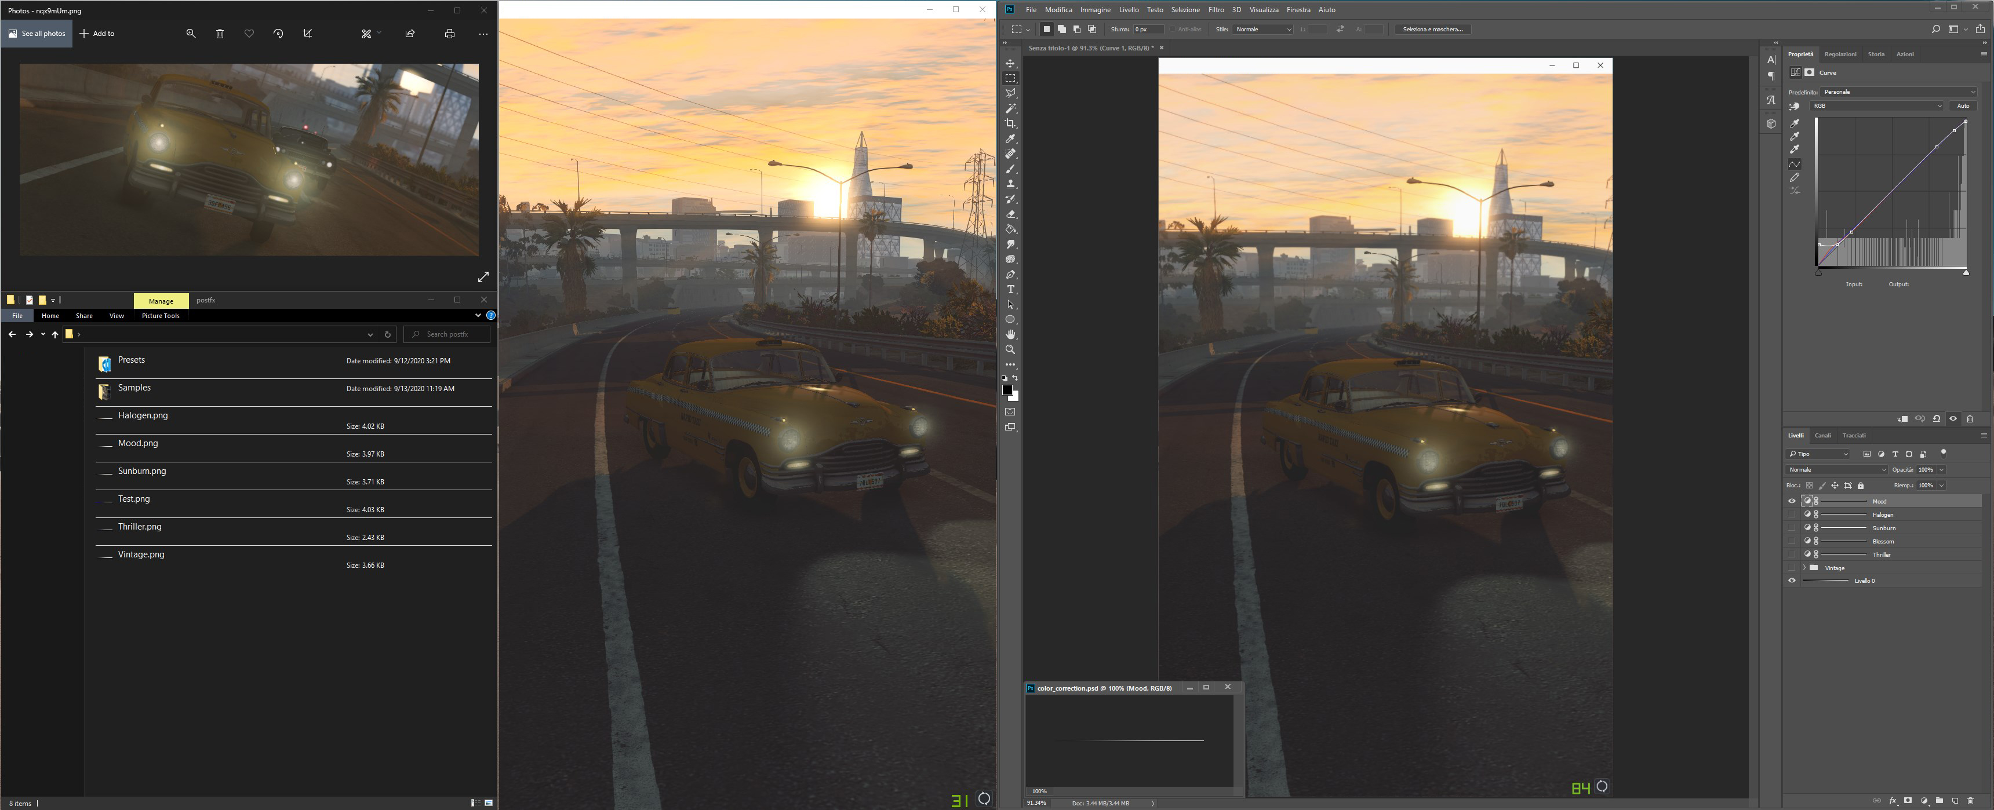Expand the File Explorer ribbon chevron
1994x810 pixels.
point(478,316)
